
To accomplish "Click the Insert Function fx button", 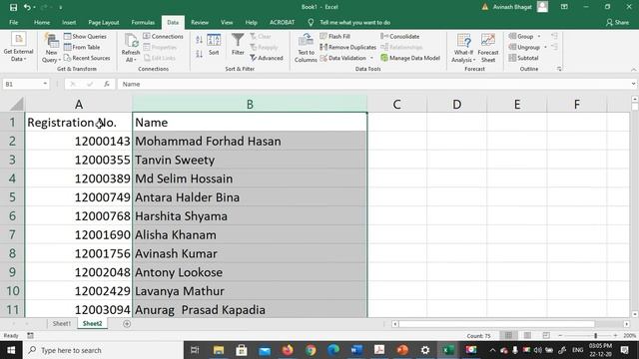I will pyautogui.click(x=107, y=84).
